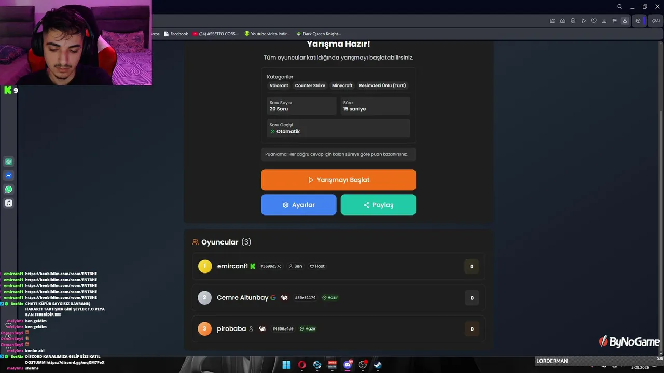The image size is (664, 373).
Task: Click the #3699d57c player ID tag
Action: click(x=271, y=266)
